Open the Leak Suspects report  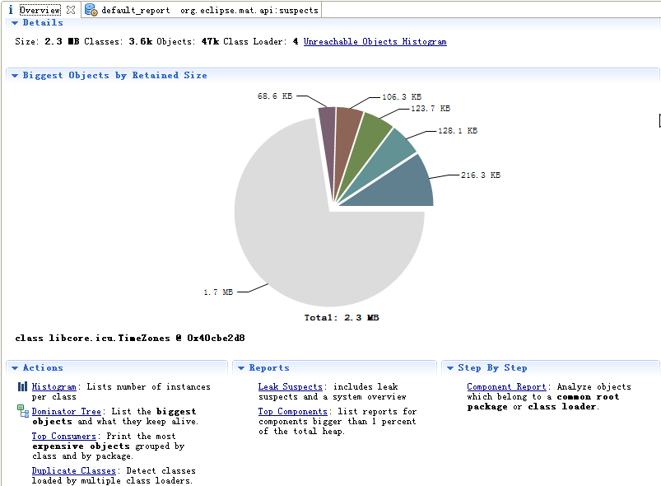pyautogui.click(x=291, y=386)
